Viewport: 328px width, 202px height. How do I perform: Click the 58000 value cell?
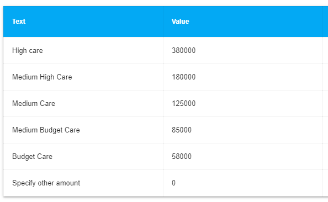point(182,156)
